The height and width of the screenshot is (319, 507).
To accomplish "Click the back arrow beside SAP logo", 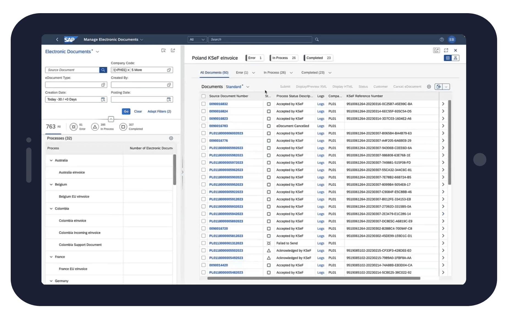I will tap(57, 39).
